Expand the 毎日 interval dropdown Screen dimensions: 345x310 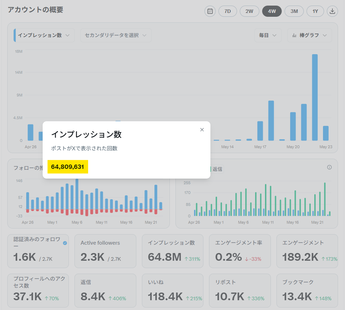tap(268, 35)
